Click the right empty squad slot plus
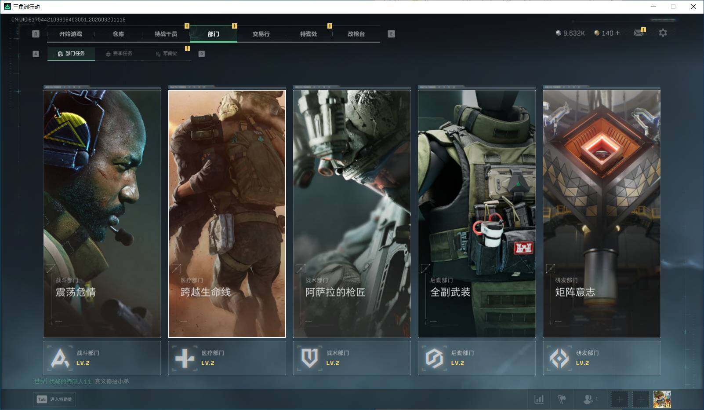704x410 pixels. 640,399
